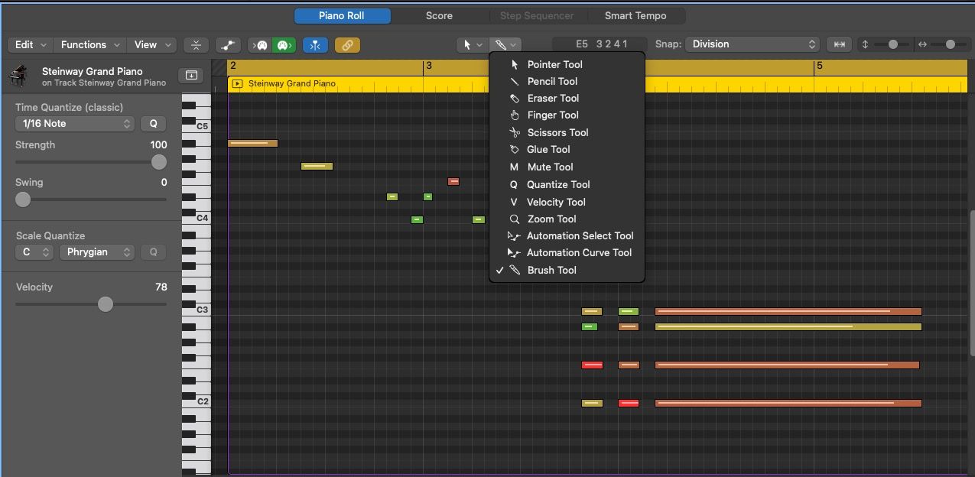Choose Scissors Tool from the menu
975x477 pixels.
click(567, 132)
